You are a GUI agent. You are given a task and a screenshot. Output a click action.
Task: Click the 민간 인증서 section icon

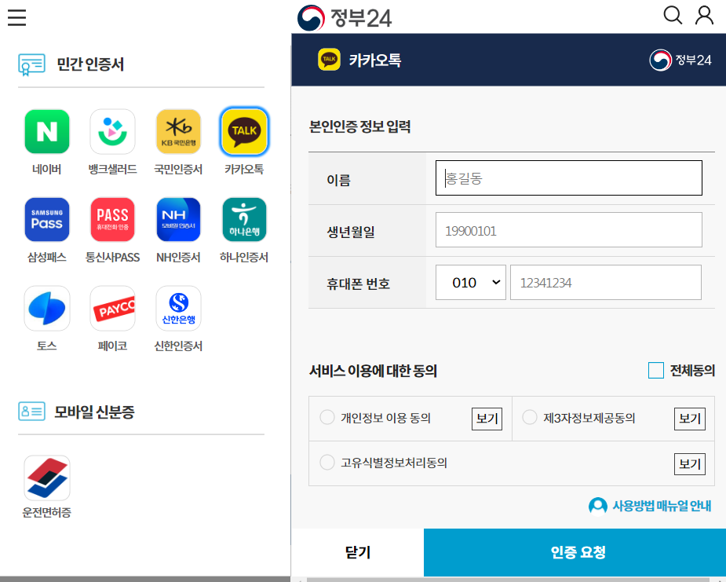point(31,64)
